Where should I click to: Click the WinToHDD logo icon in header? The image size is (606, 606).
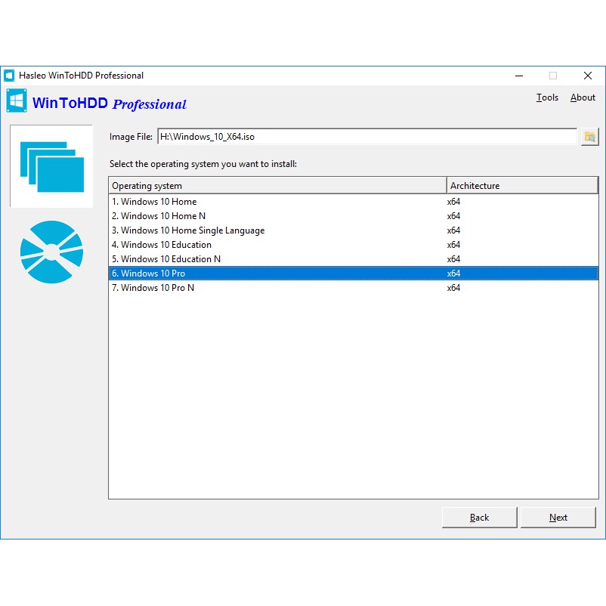coord(17,100)
